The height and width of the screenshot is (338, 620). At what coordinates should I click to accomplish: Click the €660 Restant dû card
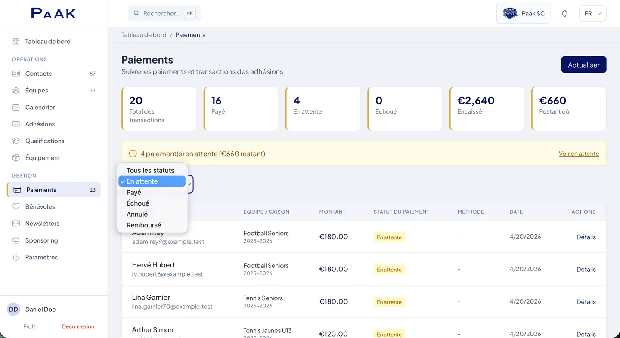(x=569, y=109)
